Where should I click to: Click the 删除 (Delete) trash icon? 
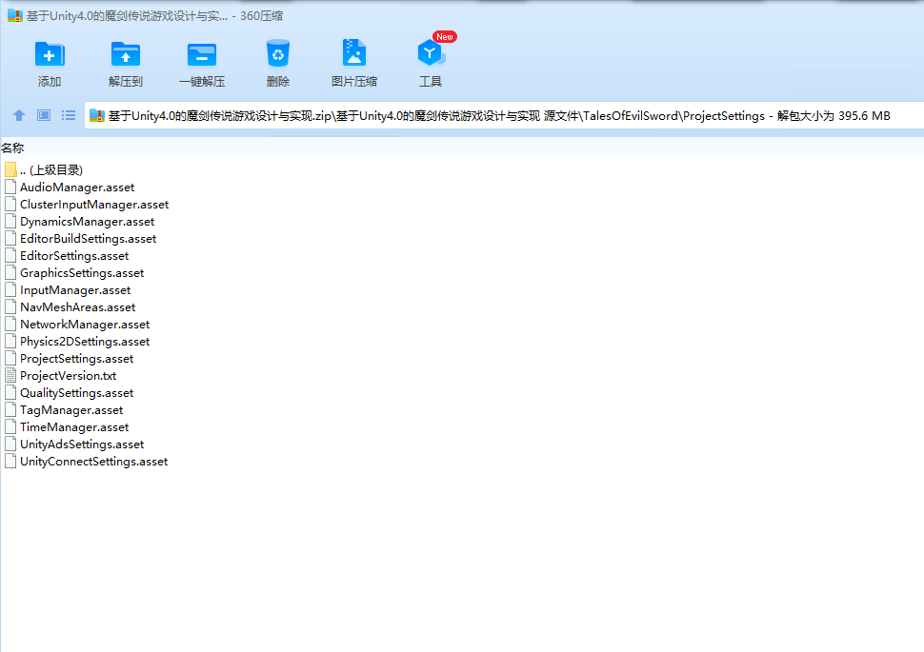pos(277,53)
